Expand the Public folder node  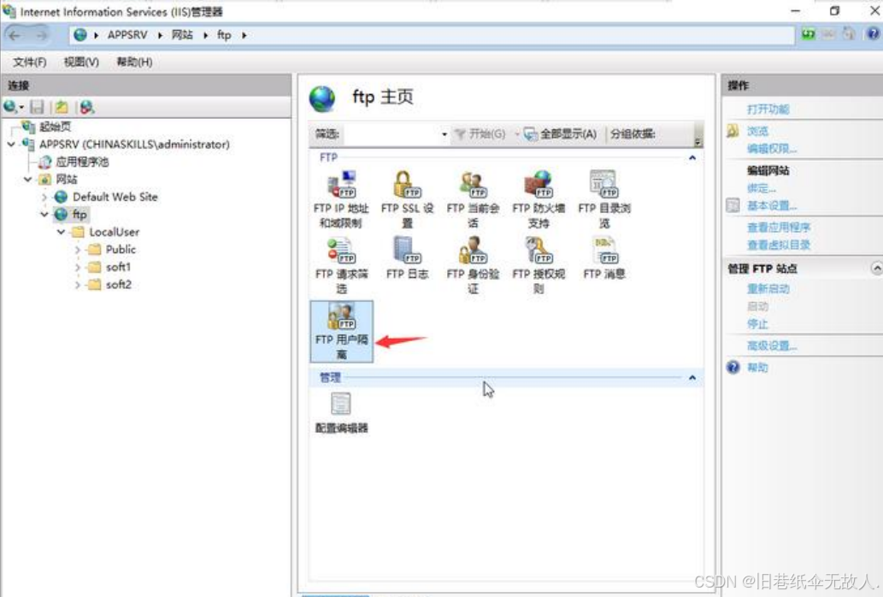point(77,250)
